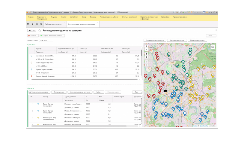This screenshot has width=244, height=149.
Task: Open the history icon in the tools panel
Action: (x=37, y=24)
